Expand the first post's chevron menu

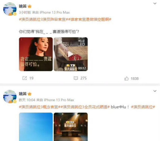tap(155, 4)
